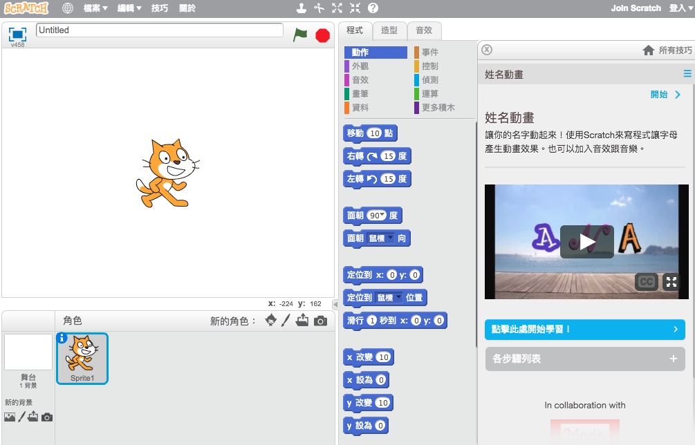Open the 面朝 鼠標 dropdown arrow
The width and height of the screenshot is (695, 445).
[x=390, y=238]
